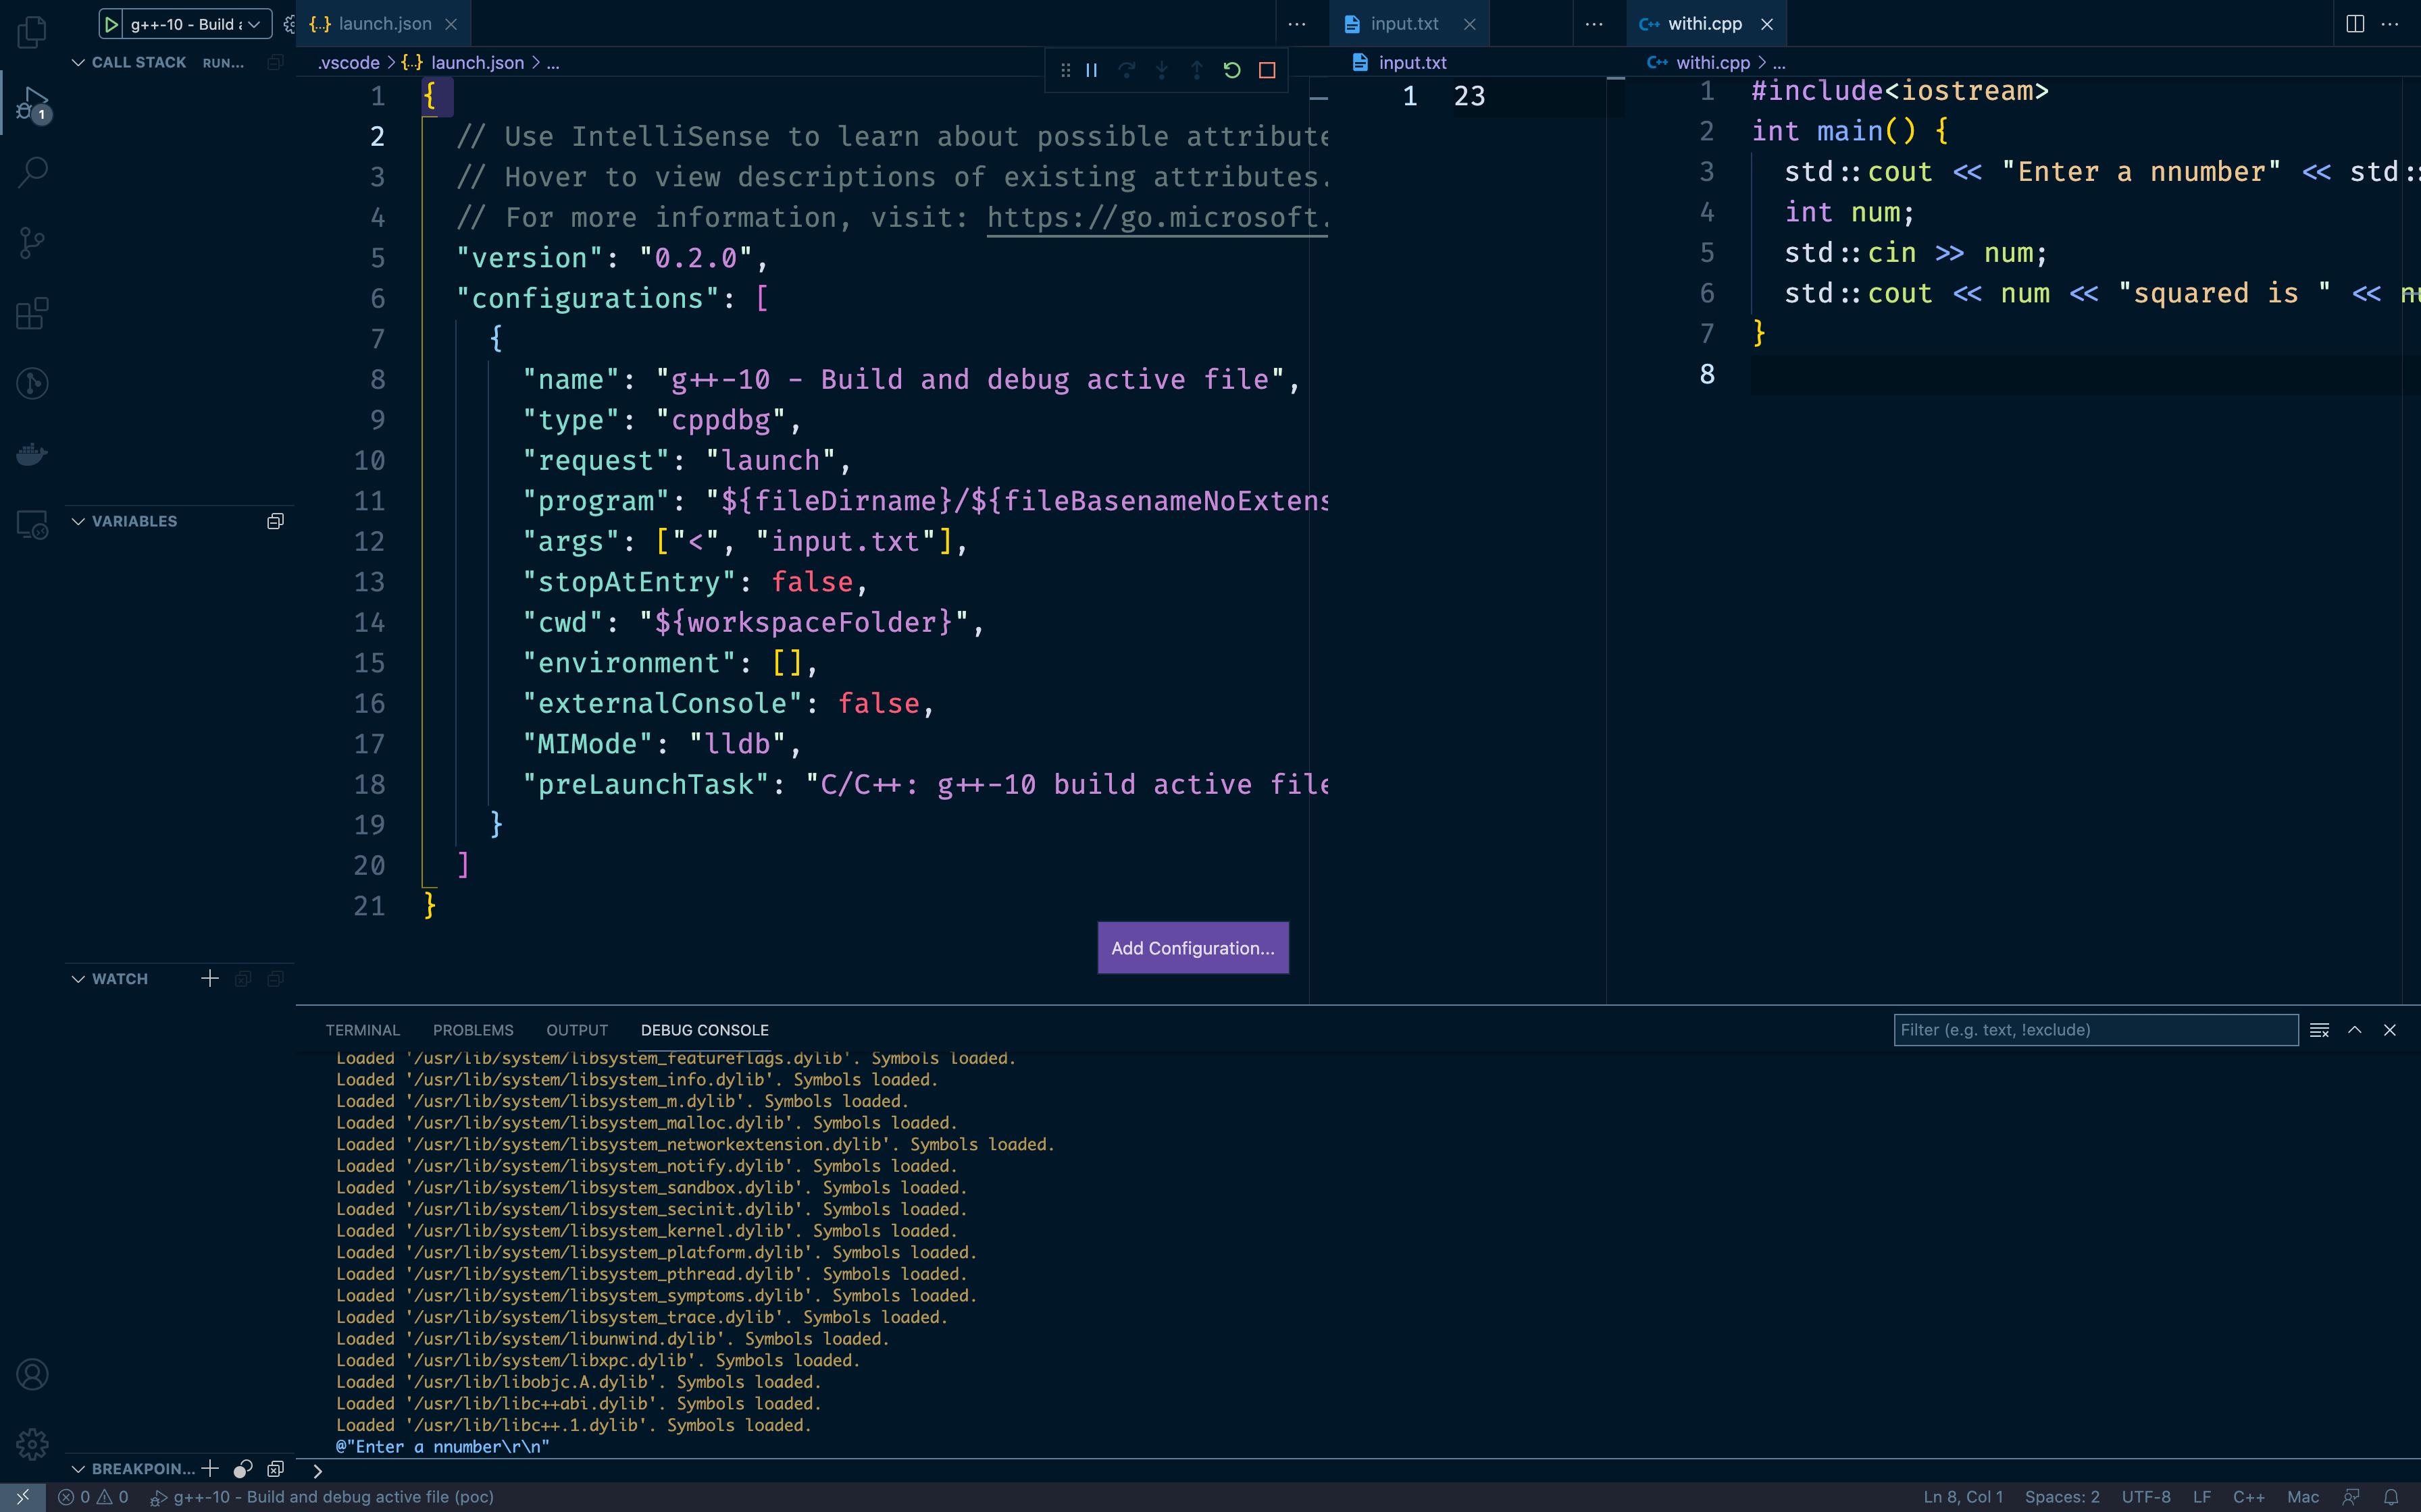Restart the debugger with green arrow
This screenshot has height=1512, width=2421.
pos(1231,70)
